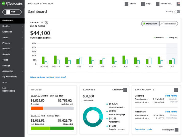Click the New button
The width and height of the screenshot is (183, 137).
[12, 12]
